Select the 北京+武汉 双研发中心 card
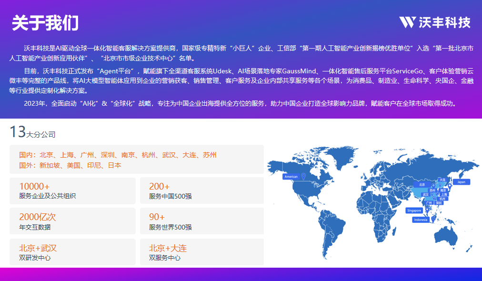This screenshot has width=482, height=281. click(x=72, y=252)
